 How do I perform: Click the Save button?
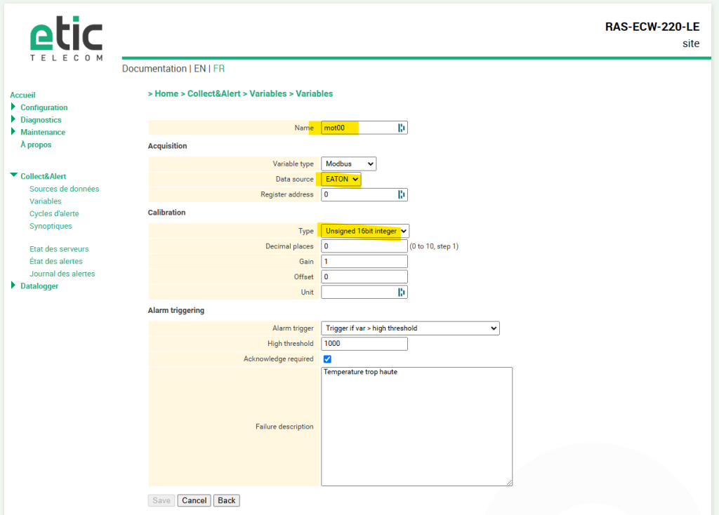click(x=161, y=500)
